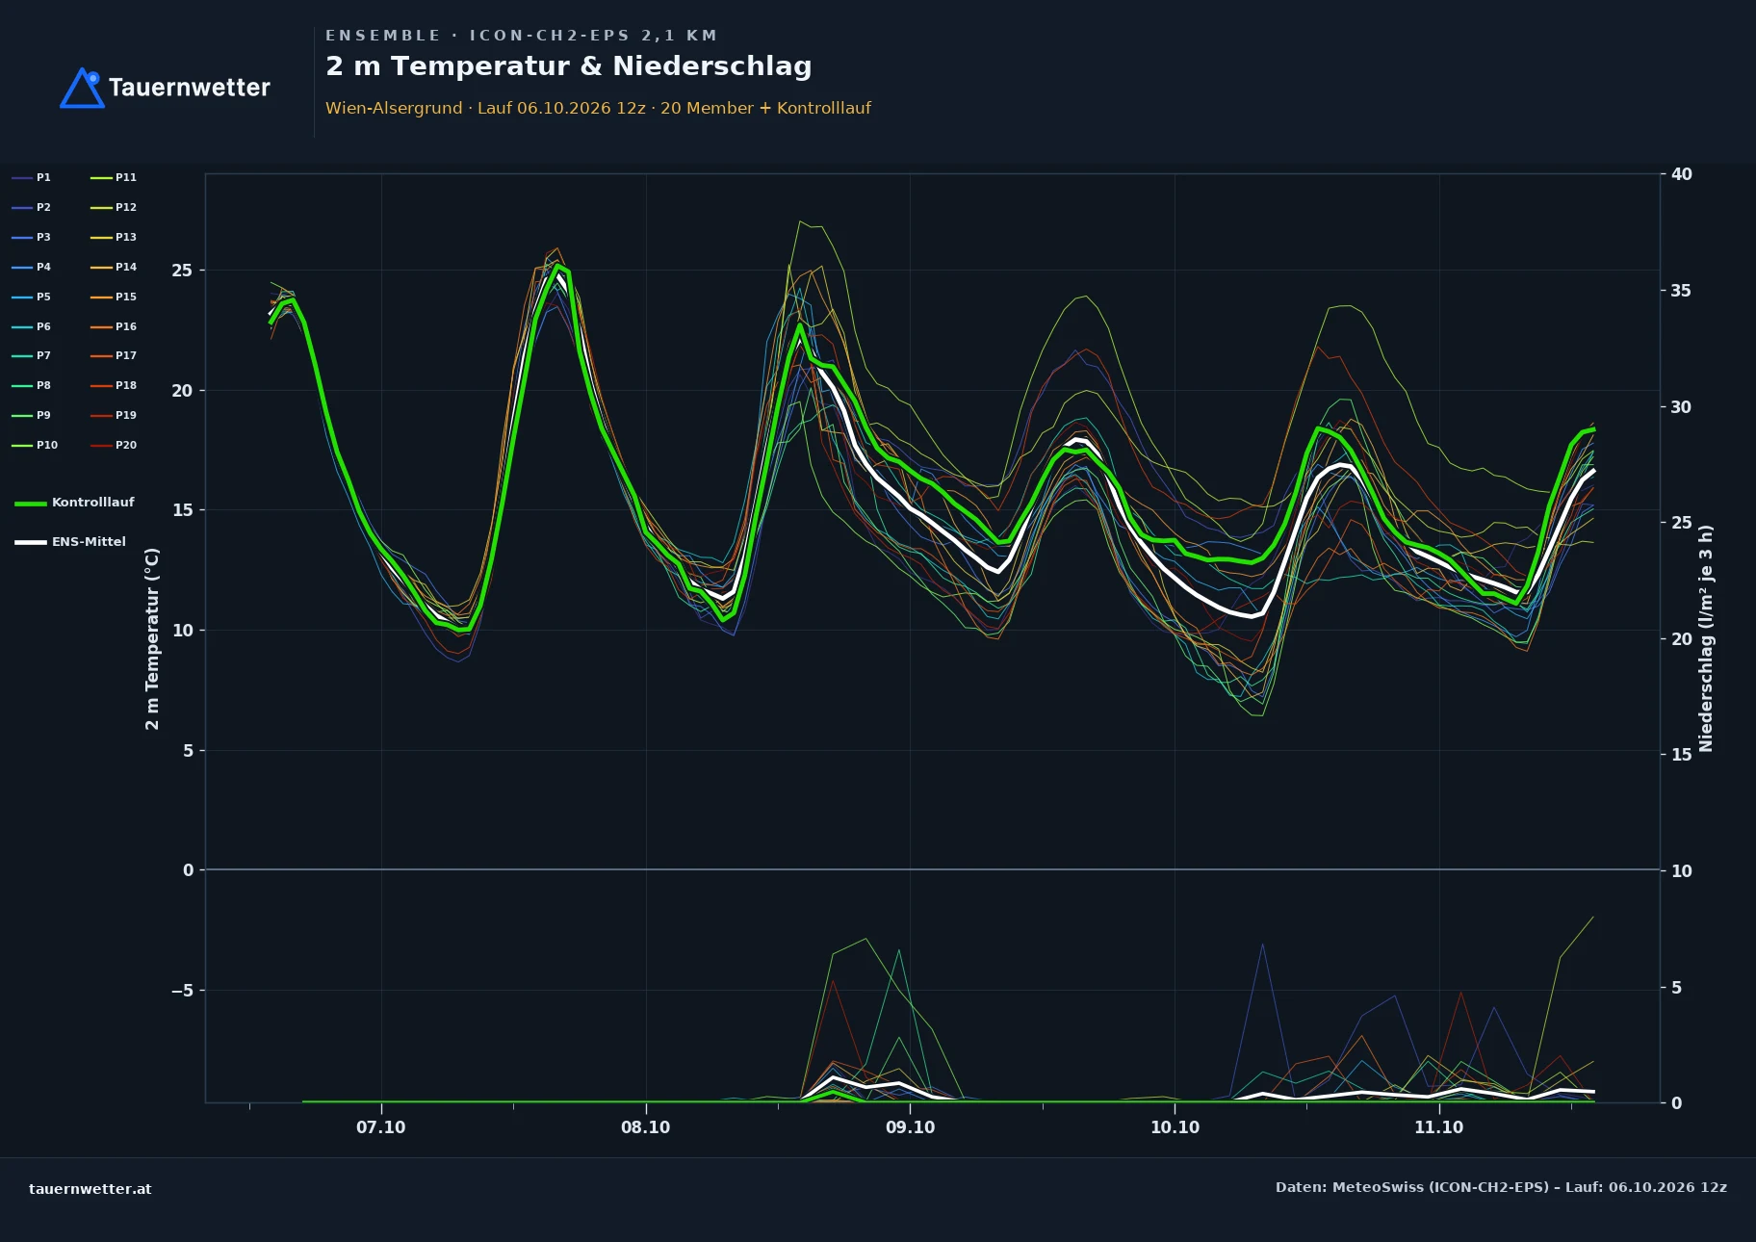The width and height of the screenshot is (1756, 1242).
Task: Click the 35 tick on precipitation axis
Action: point(1682,291)
